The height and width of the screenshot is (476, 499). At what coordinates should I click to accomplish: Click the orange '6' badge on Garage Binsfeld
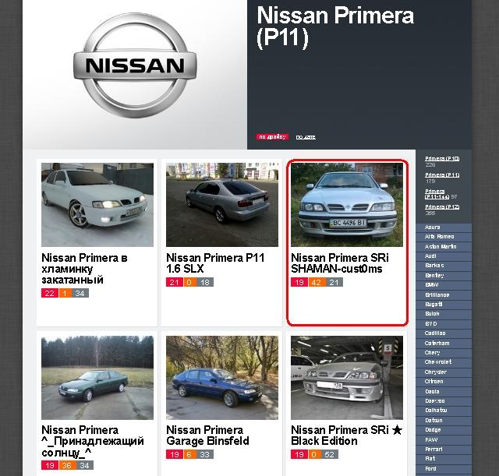click(189, 454)
